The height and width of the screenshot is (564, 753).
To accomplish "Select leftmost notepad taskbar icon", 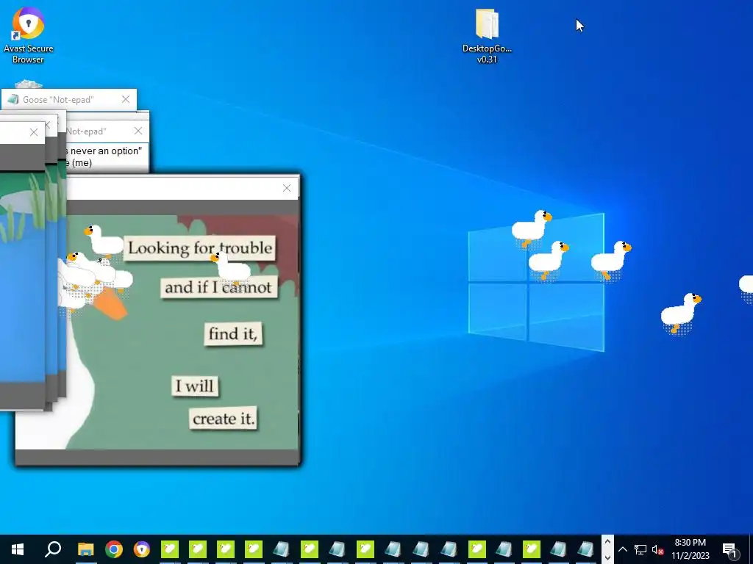I will coord(282,549).
